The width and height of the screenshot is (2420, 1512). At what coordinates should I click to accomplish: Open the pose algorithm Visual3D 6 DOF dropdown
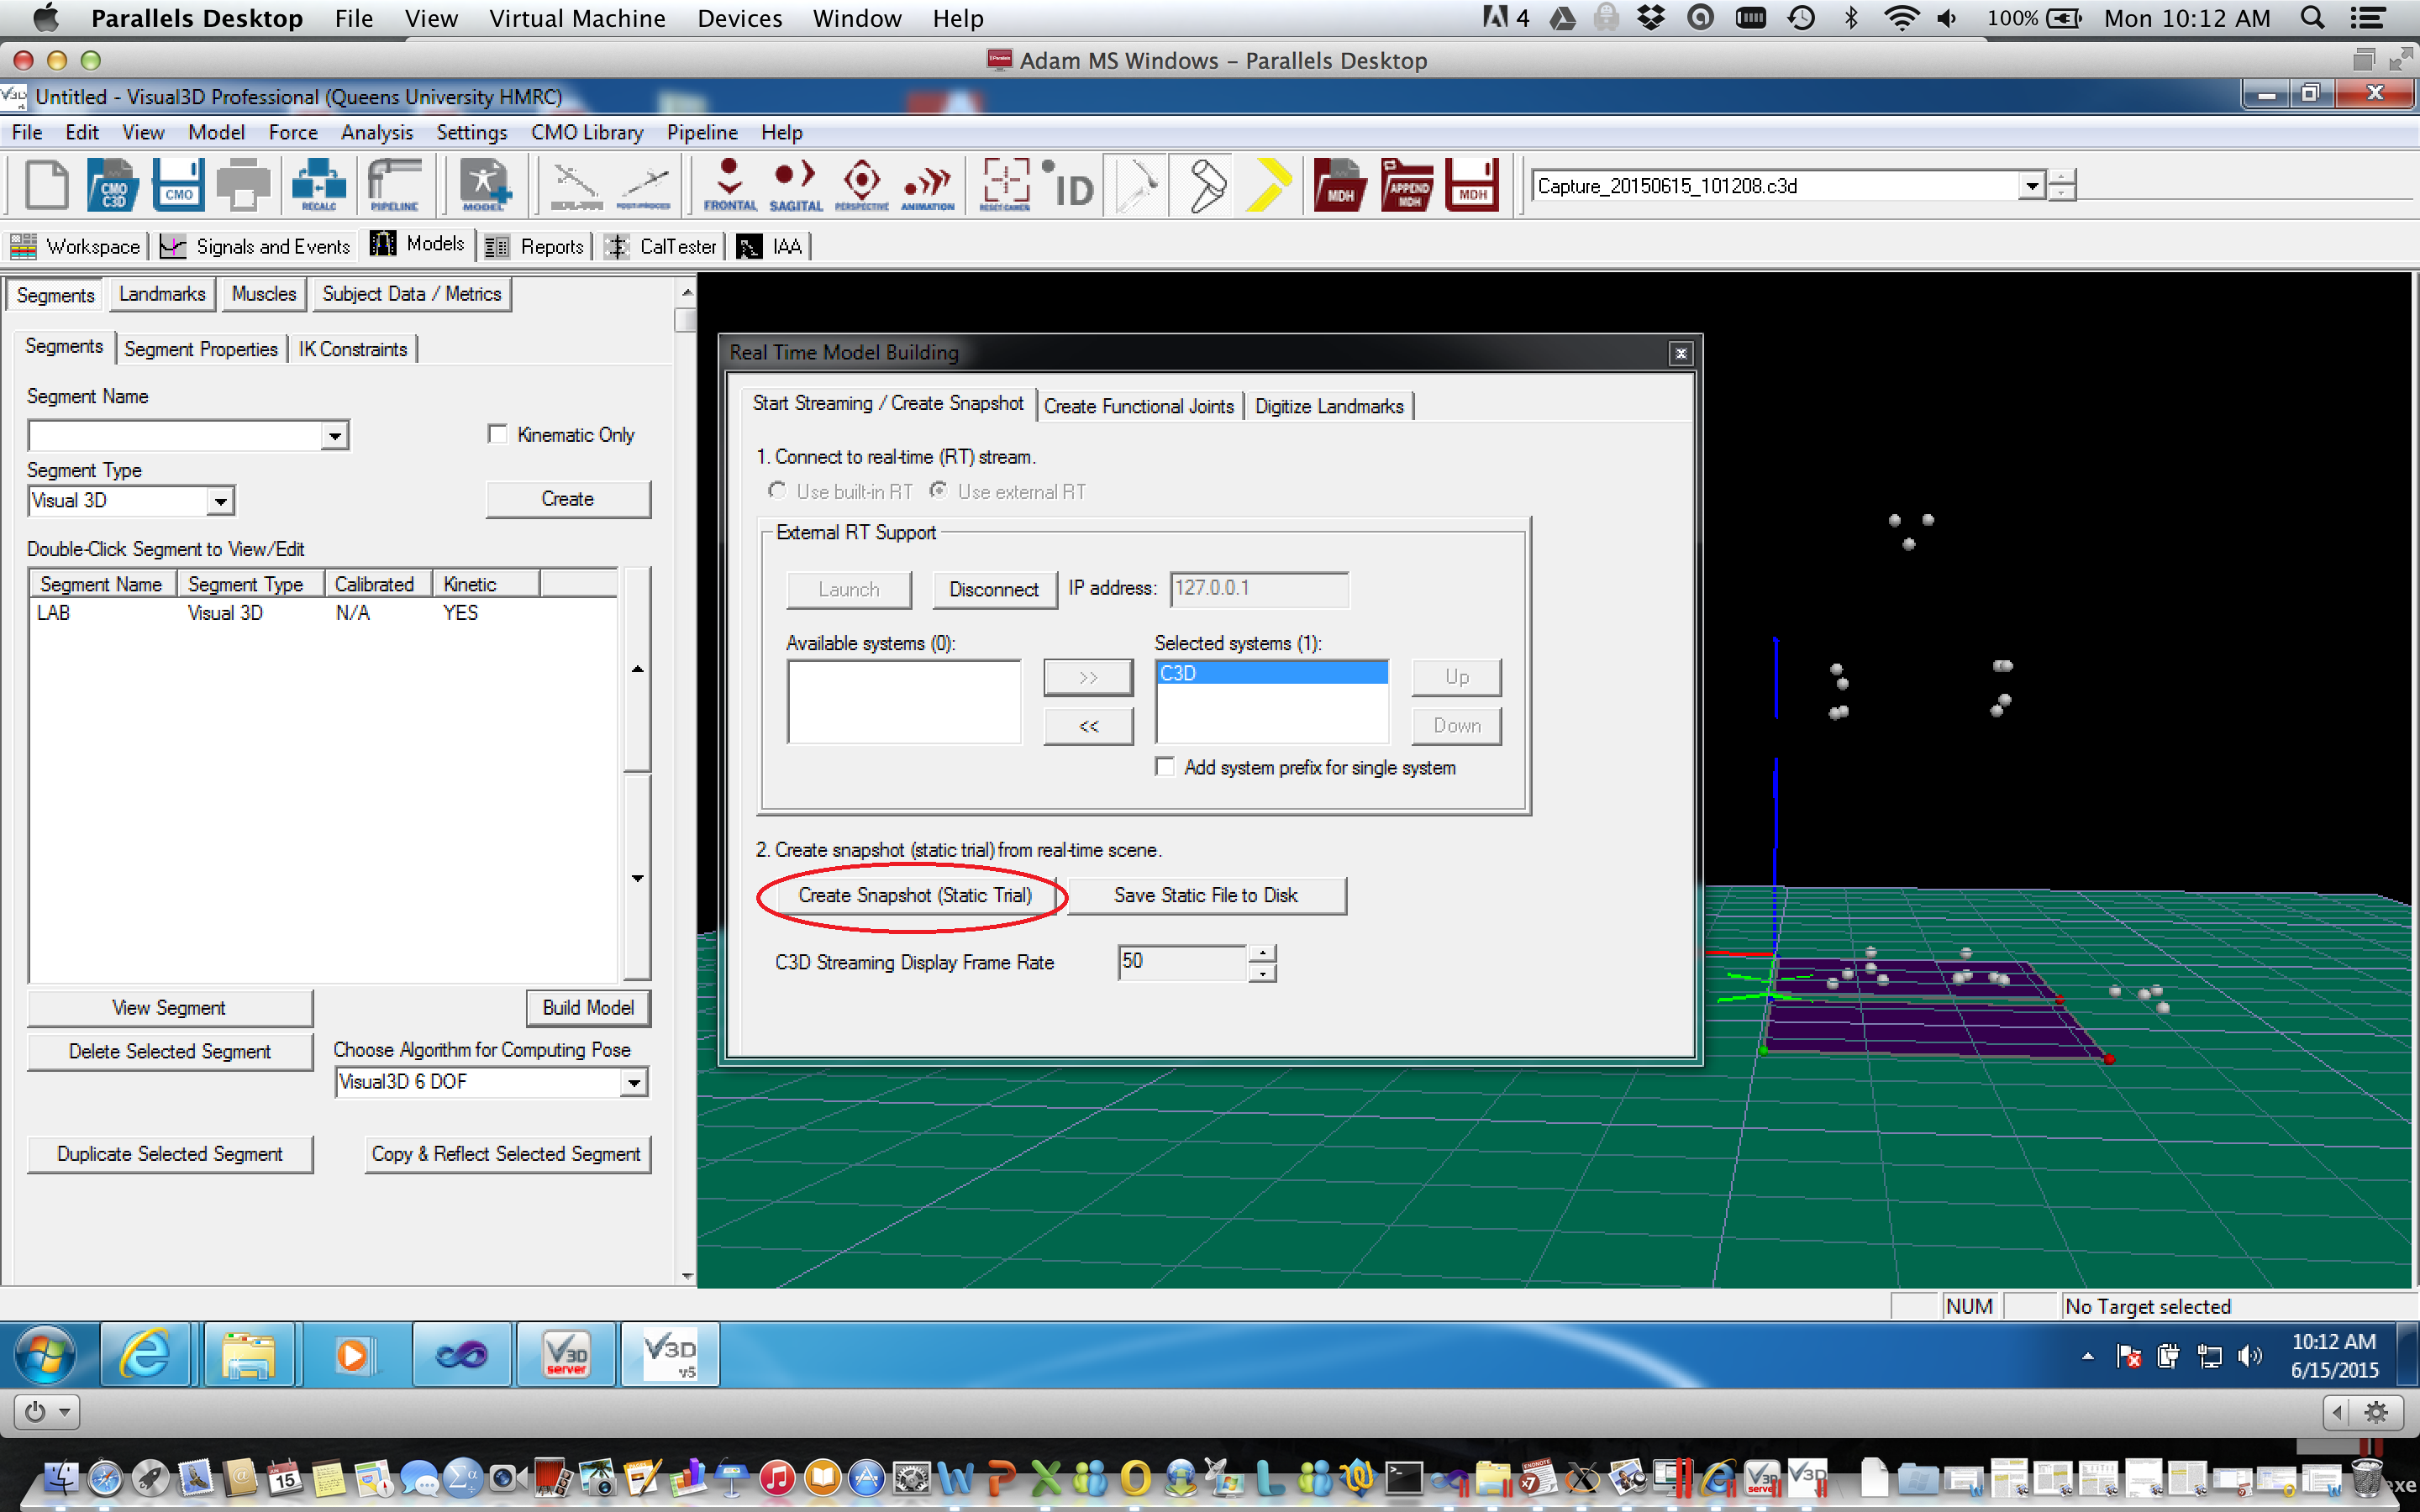click(x=633, y=1082)
